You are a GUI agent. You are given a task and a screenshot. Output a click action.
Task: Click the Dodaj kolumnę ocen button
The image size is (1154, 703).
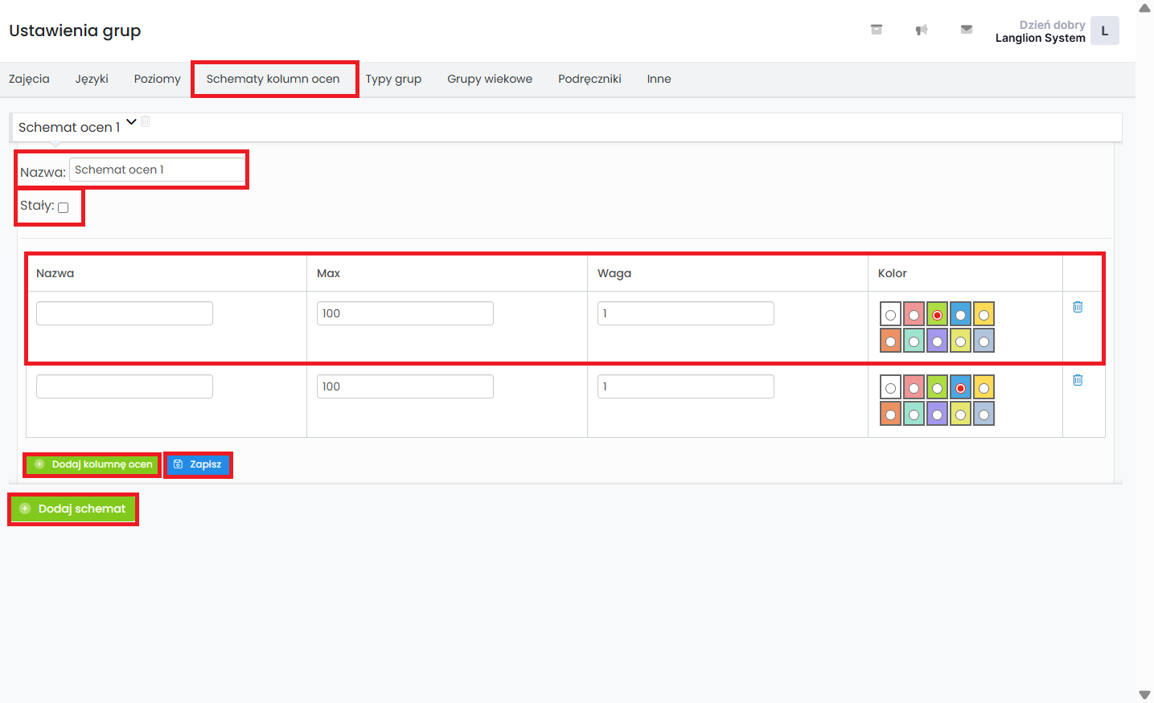pyautogui.click(x=93, y=464)
